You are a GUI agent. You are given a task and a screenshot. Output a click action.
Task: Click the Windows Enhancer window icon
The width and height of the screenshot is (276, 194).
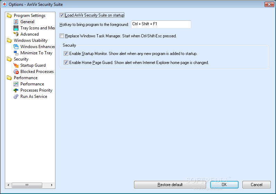tap(16, 47)
